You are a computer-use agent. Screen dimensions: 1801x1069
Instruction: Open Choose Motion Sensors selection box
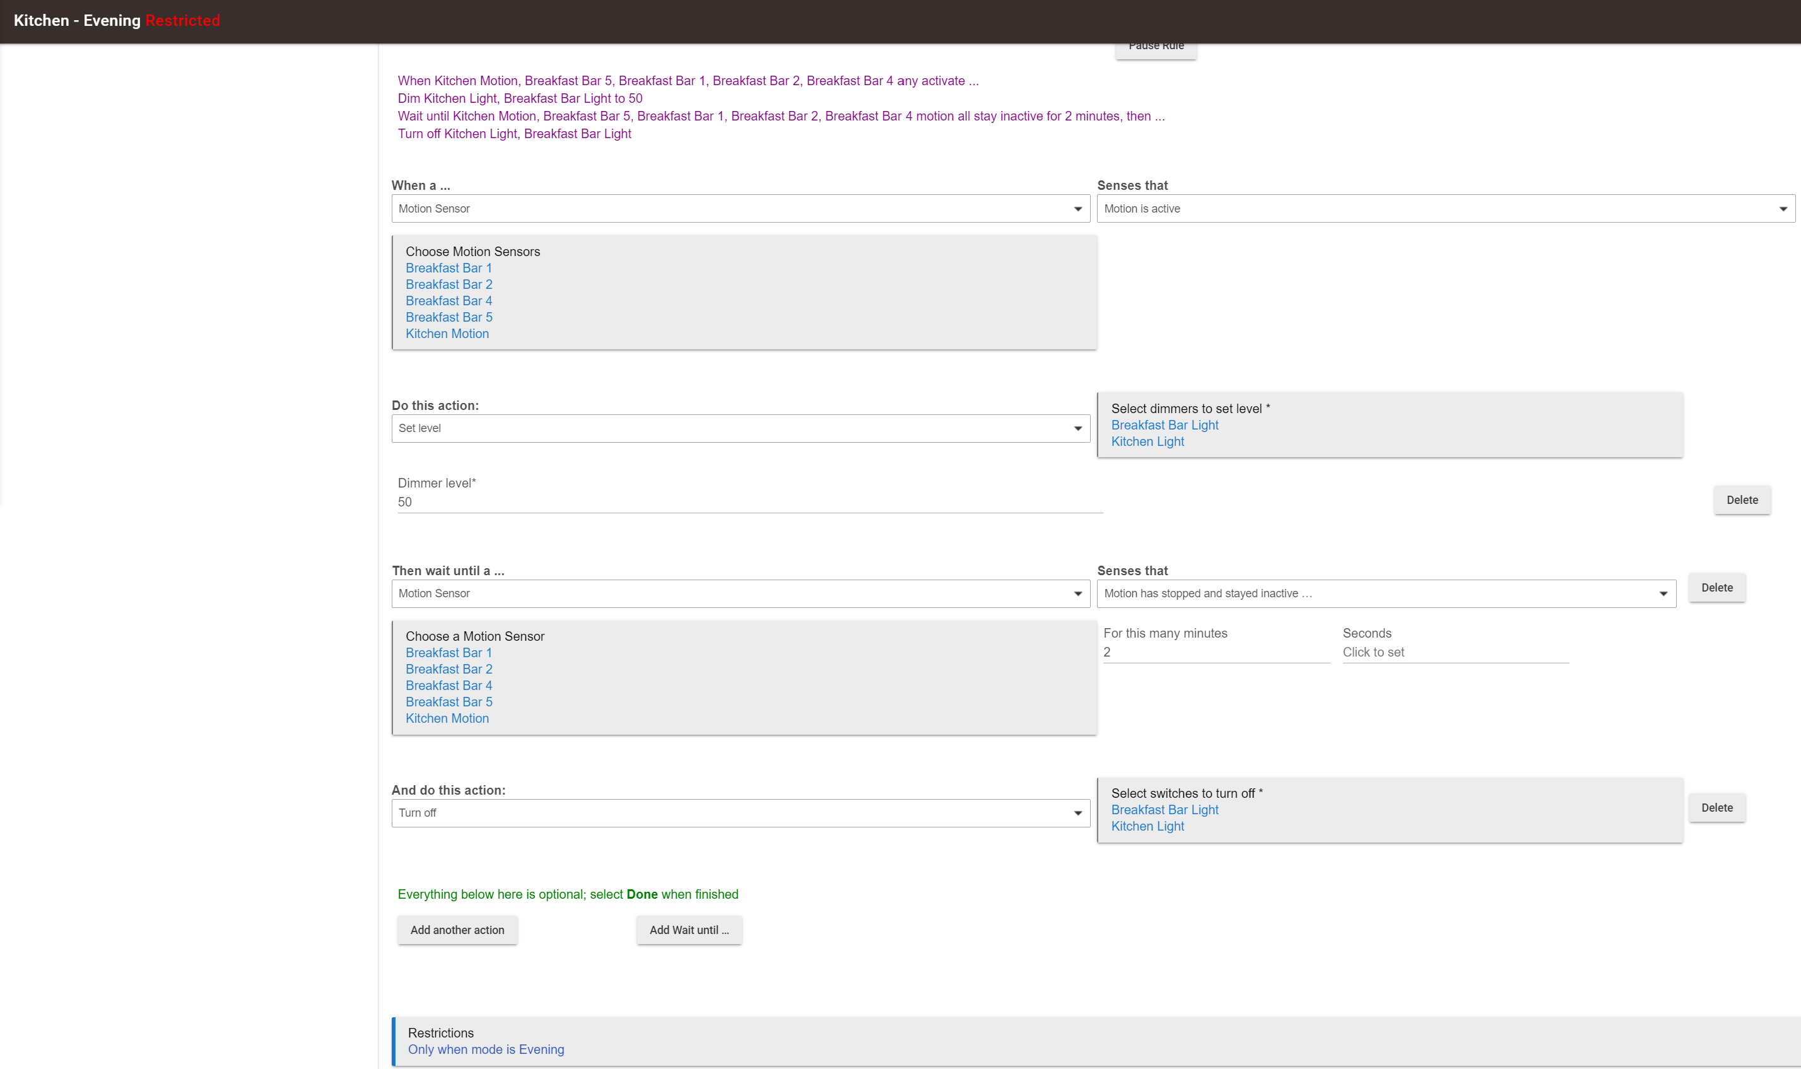click(x=744, y=293)
